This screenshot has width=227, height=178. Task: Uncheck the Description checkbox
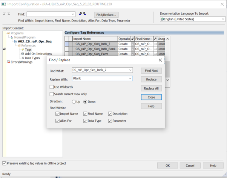pyautogui.click(x=110, y=114)
